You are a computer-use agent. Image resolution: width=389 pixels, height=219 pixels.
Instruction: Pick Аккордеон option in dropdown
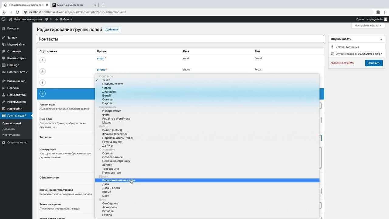(207, 207)
